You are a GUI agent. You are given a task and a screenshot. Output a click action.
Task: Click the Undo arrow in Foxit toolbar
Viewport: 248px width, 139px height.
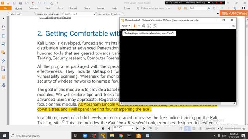[39, 3]
